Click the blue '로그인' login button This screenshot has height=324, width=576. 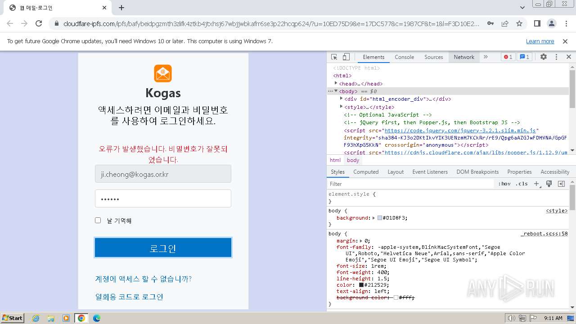click(163, 248)
